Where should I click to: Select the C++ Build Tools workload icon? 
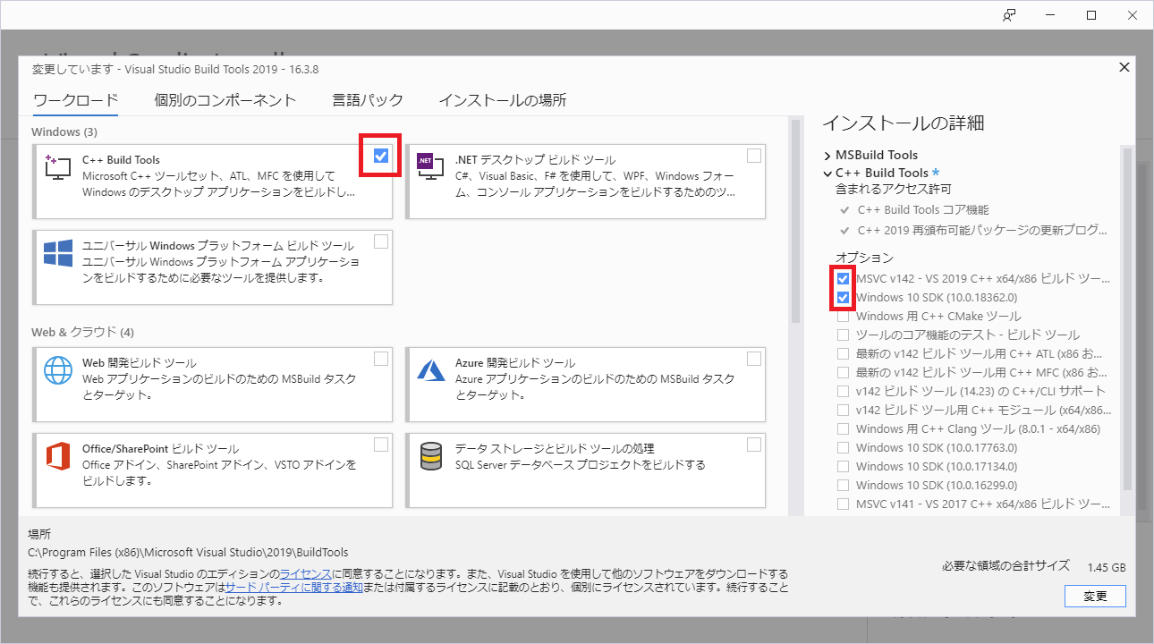click(x=57, y=167)
